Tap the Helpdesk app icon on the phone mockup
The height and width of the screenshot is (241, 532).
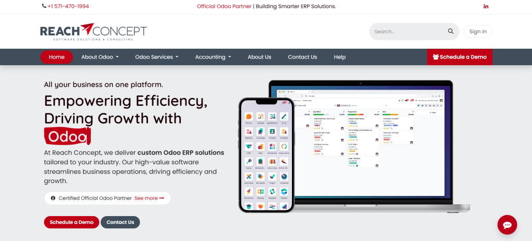272,192
